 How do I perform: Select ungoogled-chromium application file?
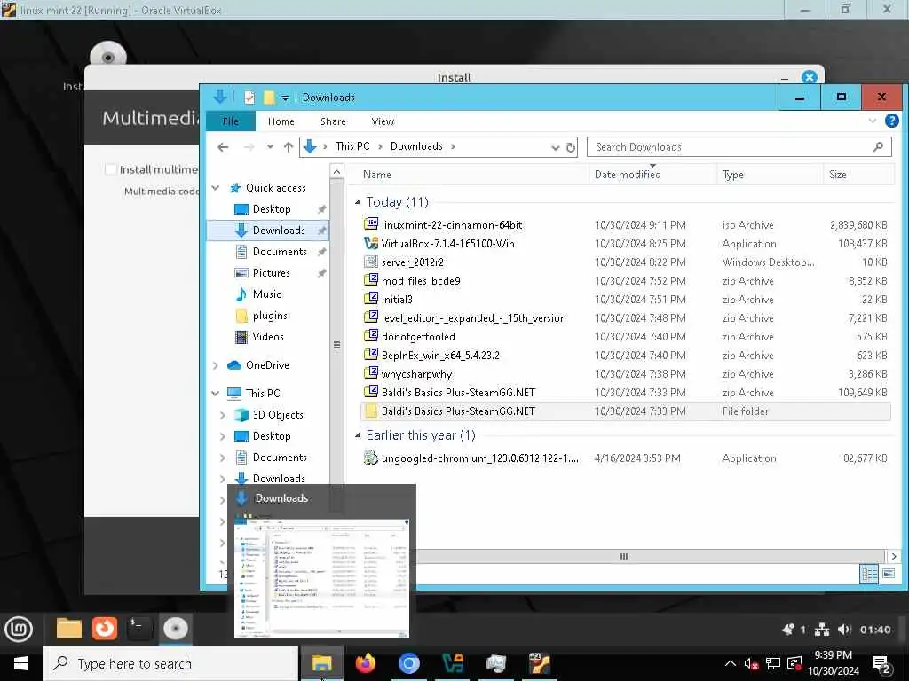[x=626, y=458]
